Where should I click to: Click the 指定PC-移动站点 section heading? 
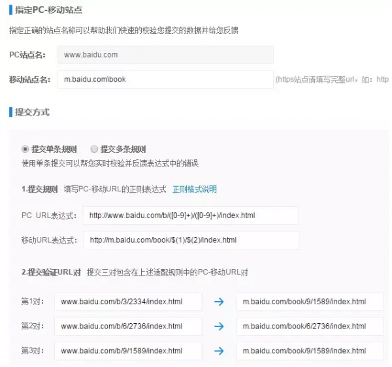tap(48, 10)
